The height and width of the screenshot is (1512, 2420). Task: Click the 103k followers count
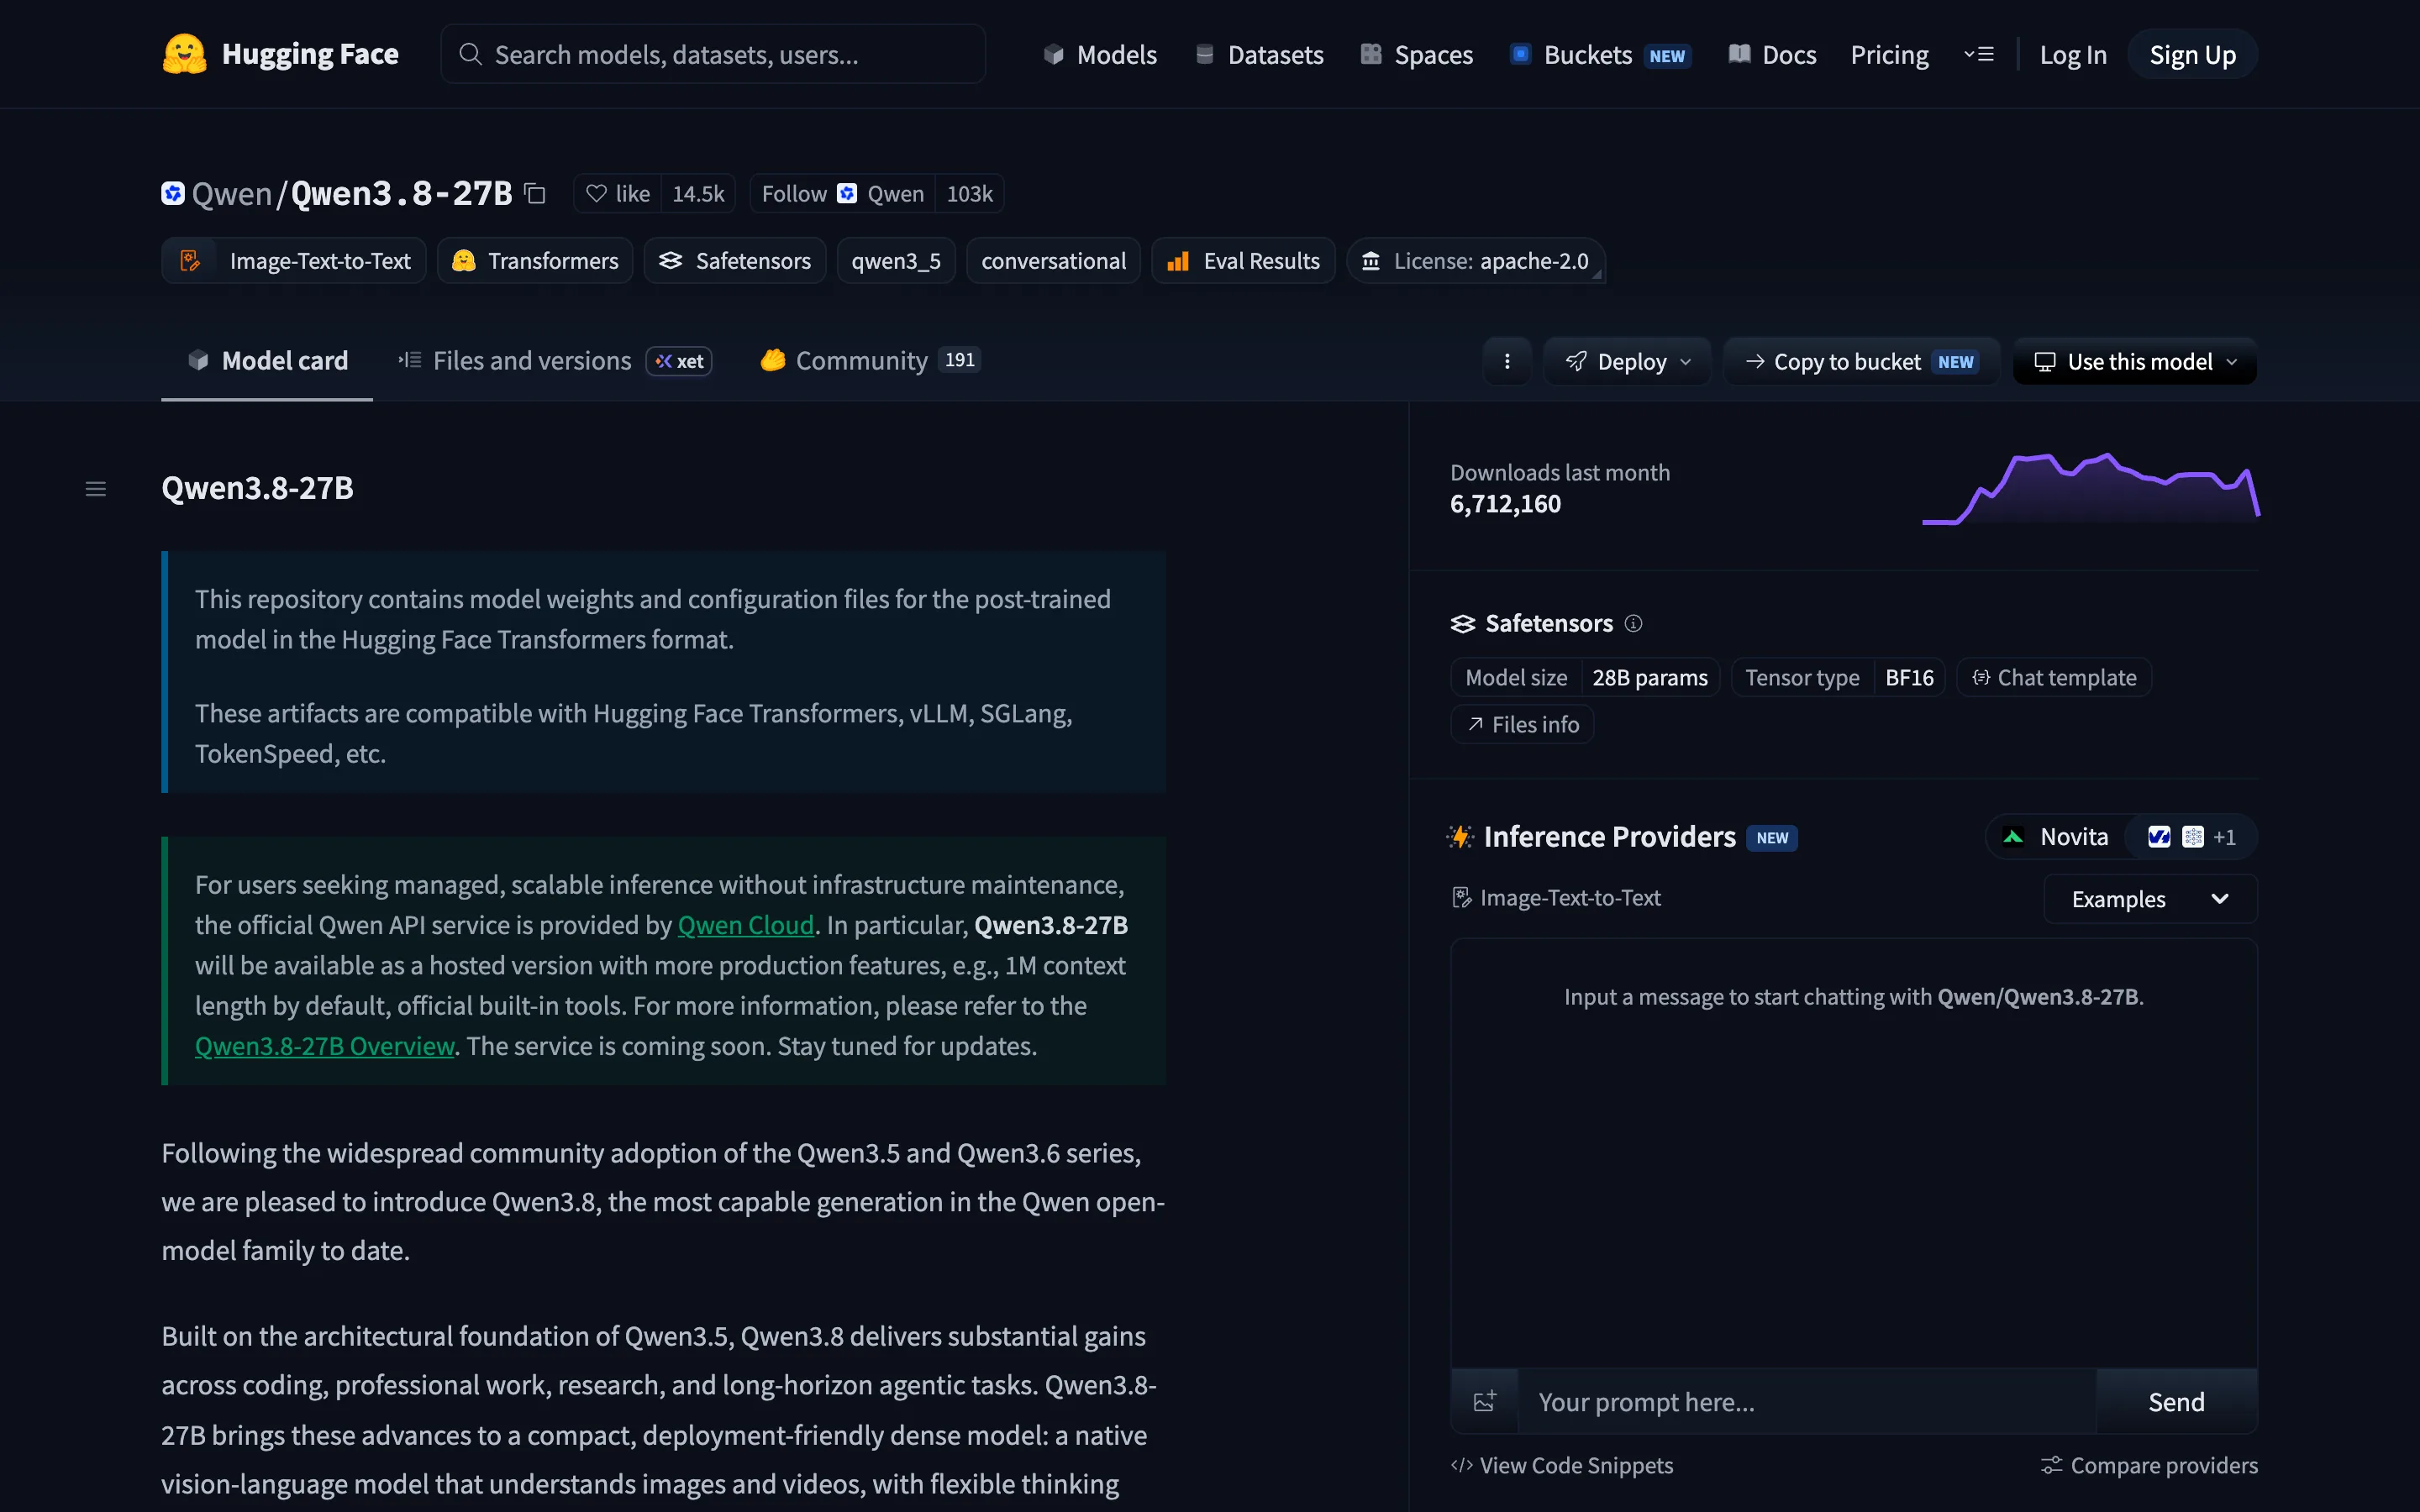tap(969, 193)
